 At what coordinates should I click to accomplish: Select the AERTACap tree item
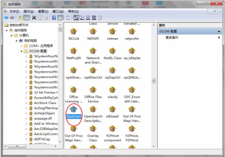42,139
